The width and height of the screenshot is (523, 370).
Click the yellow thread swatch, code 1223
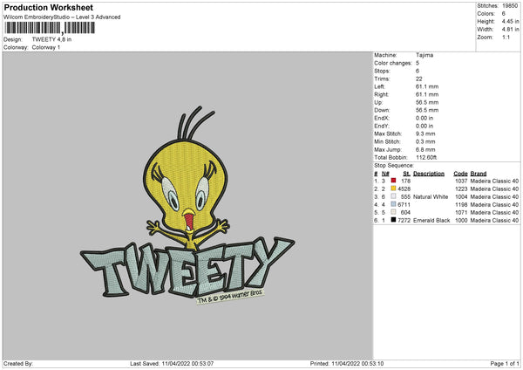point(393,188)
